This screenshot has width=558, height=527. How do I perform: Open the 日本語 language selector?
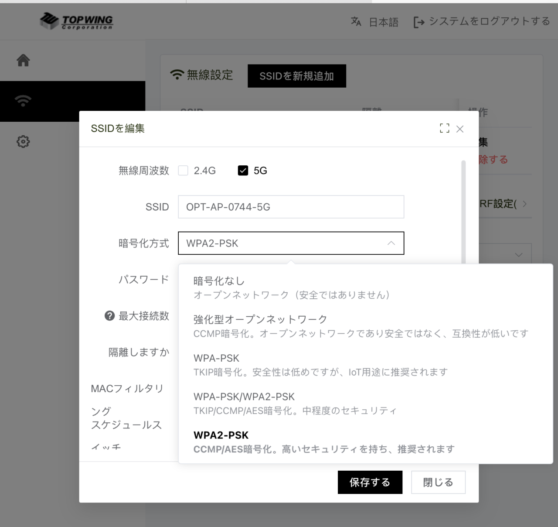pos(384,22)
